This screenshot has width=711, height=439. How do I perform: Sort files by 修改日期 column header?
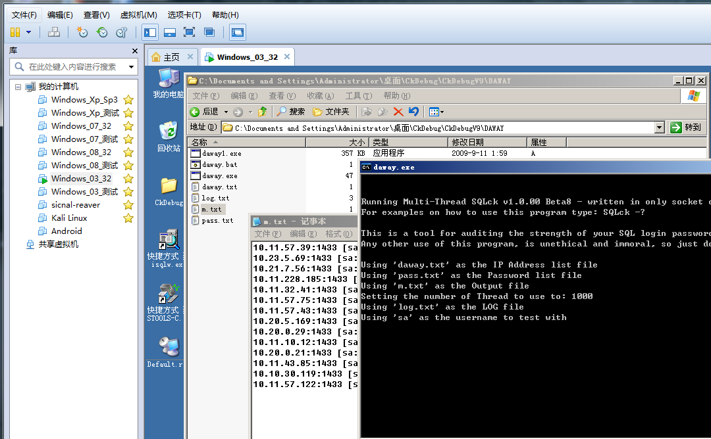tap(487, 142)
